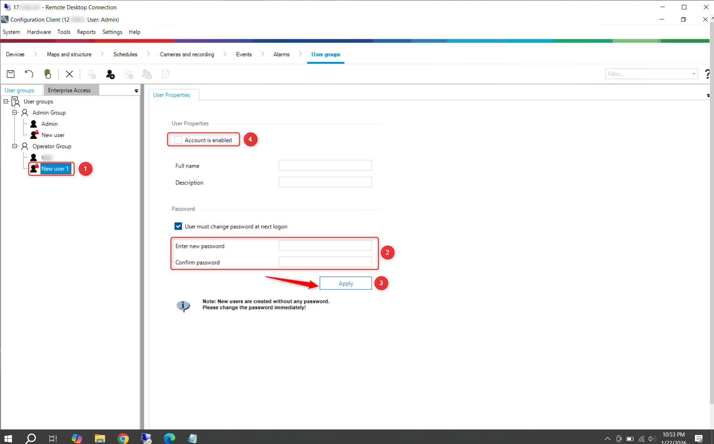Go to Cameras and recording section
The width and height of the screenshot is (714, 444).
[187, 55]
